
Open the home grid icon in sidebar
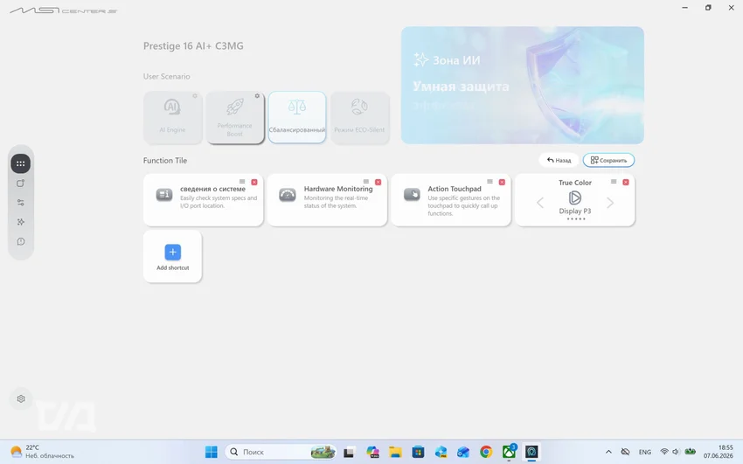(20, 163)
